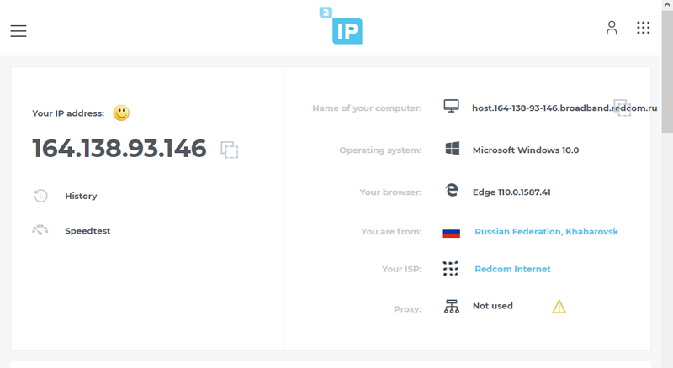Click the large IP address 164.138.93.146
The width and height of the screenshot is (673, 368).
(x=119, y=149)
